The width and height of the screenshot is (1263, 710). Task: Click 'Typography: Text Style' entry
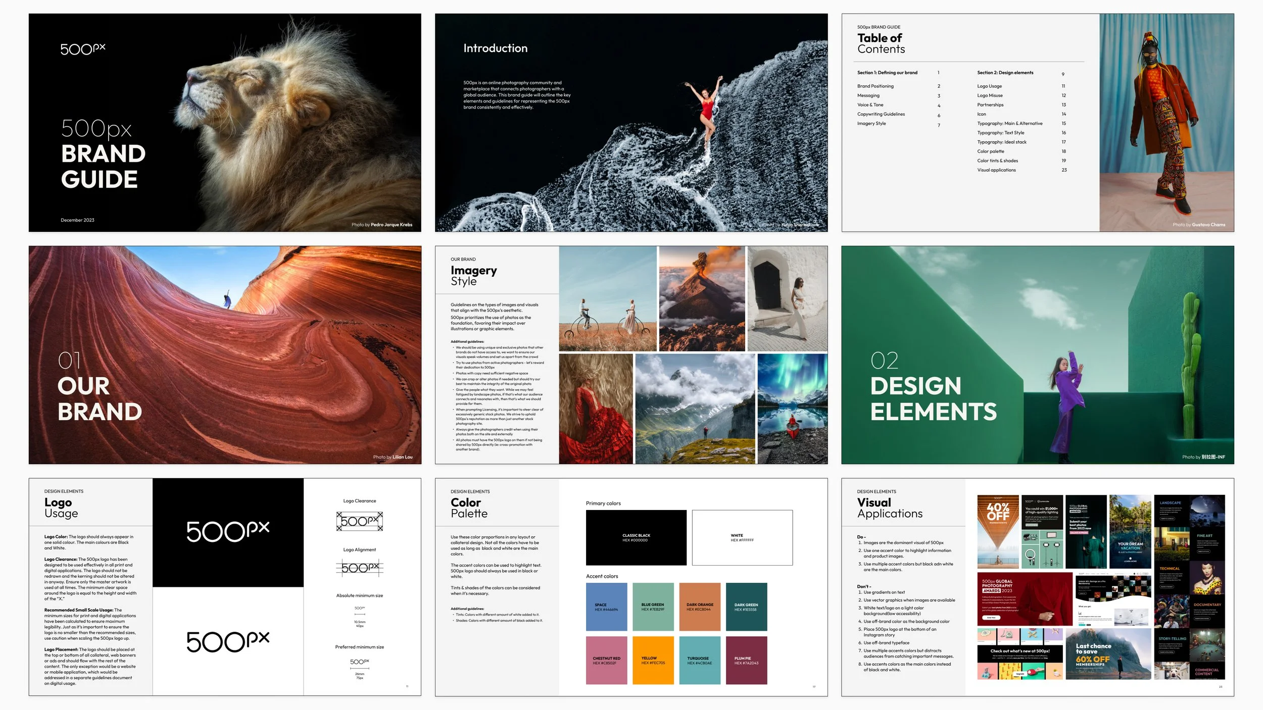click(1000, 133)
